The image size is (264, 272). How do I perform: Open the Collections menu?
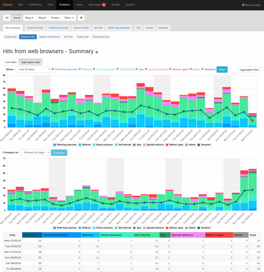pos(35,5)
